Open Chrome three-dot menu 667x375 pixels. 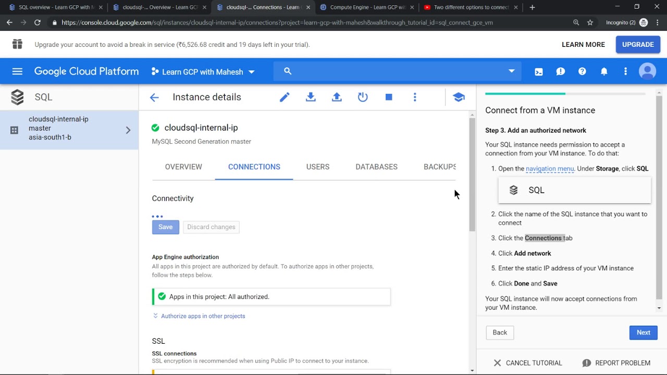[x=658, y=22]
